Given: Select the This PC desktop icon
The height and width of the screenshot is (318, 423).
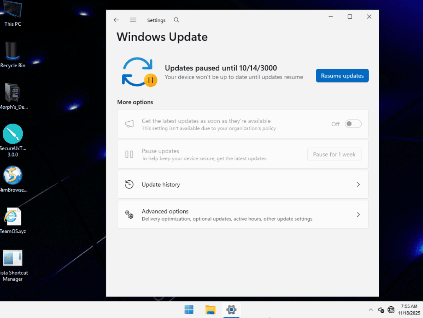Looking at the screenshot, I should point(13,14).
